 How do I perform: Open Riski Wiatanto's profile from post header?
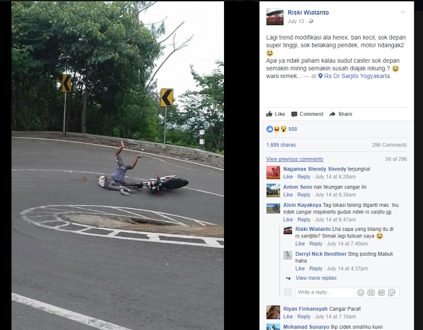[x=308, y=13]
